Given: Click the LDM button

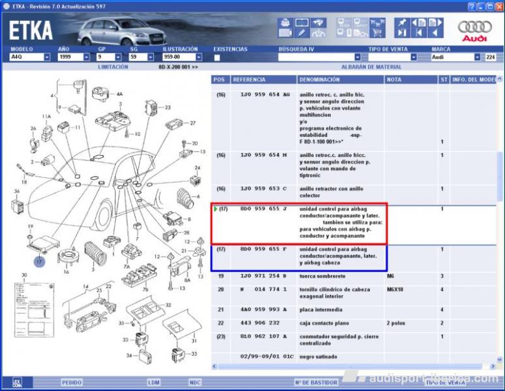Looking at the screenshot, I should (x=153, y=383).
